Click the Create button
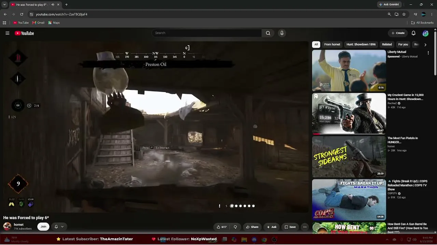The height and width of the screenshot is (245, 437). tap(398, 33)
